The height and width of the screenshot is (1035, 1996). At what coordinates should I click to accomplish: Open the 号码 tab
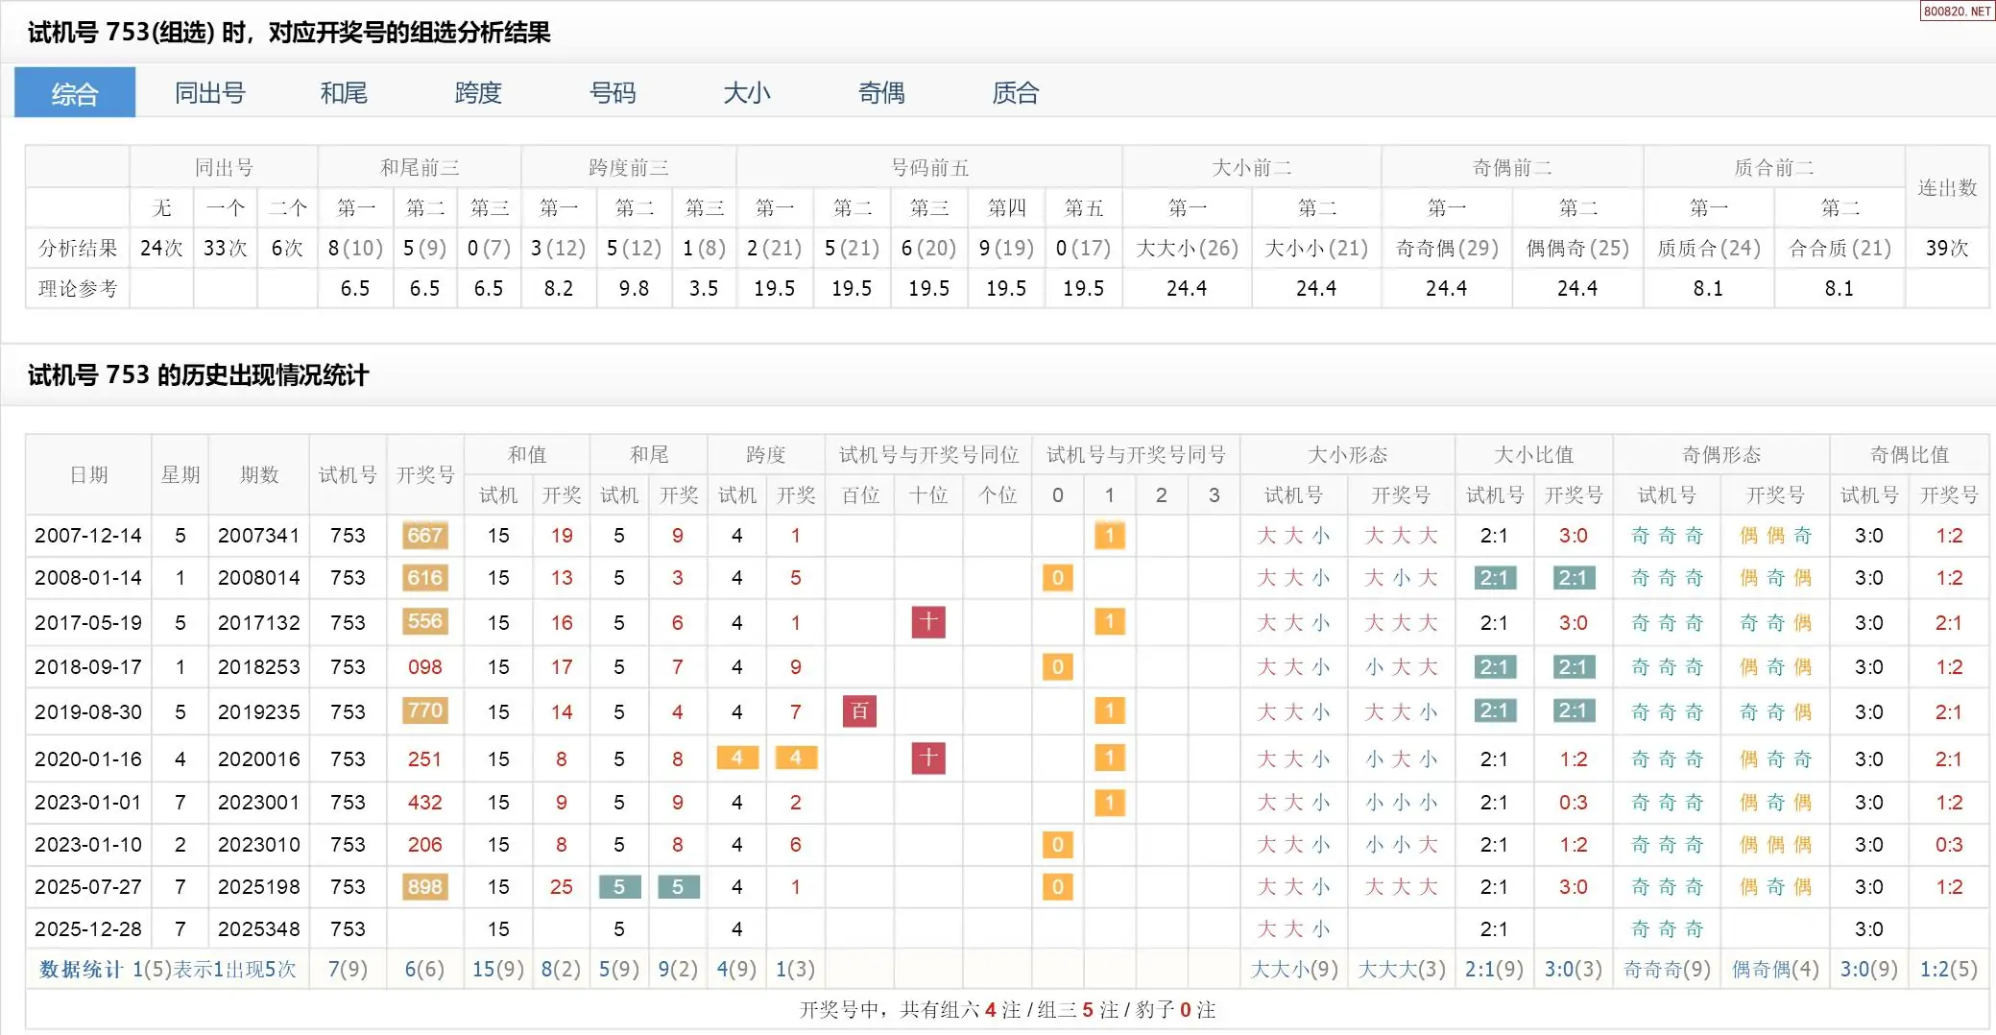click(x=613, y=93)
